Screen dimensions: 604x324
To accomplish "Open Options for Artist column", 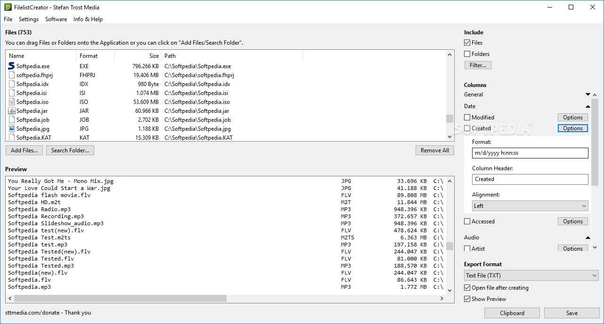I will point(573,248).
